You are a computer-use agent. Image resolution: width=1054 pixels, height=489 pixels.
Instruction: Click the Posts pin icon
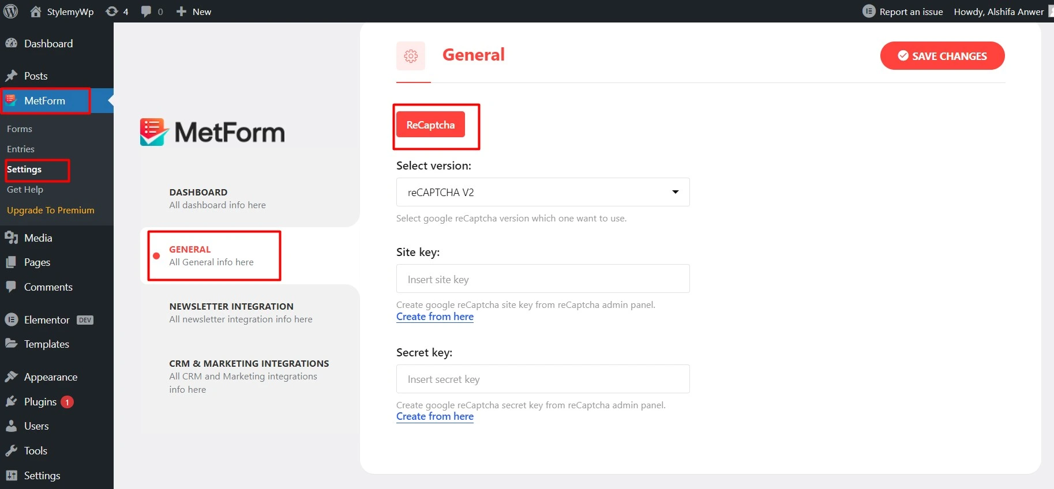[x=11, y=76]
